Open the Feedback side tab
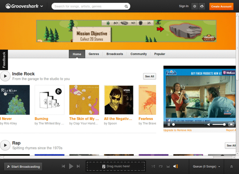 (x=4, y=60)
